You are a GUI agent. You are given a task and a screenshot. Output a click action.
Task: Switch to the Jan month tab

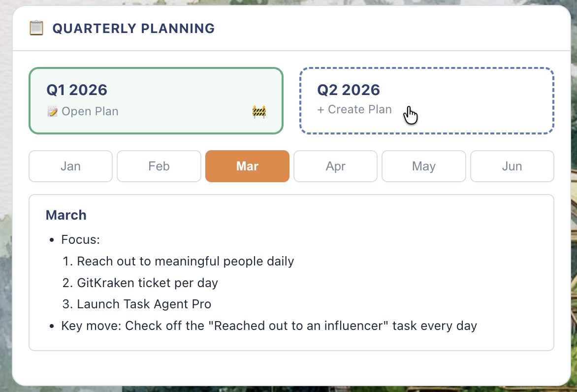(x=70, y=166)
